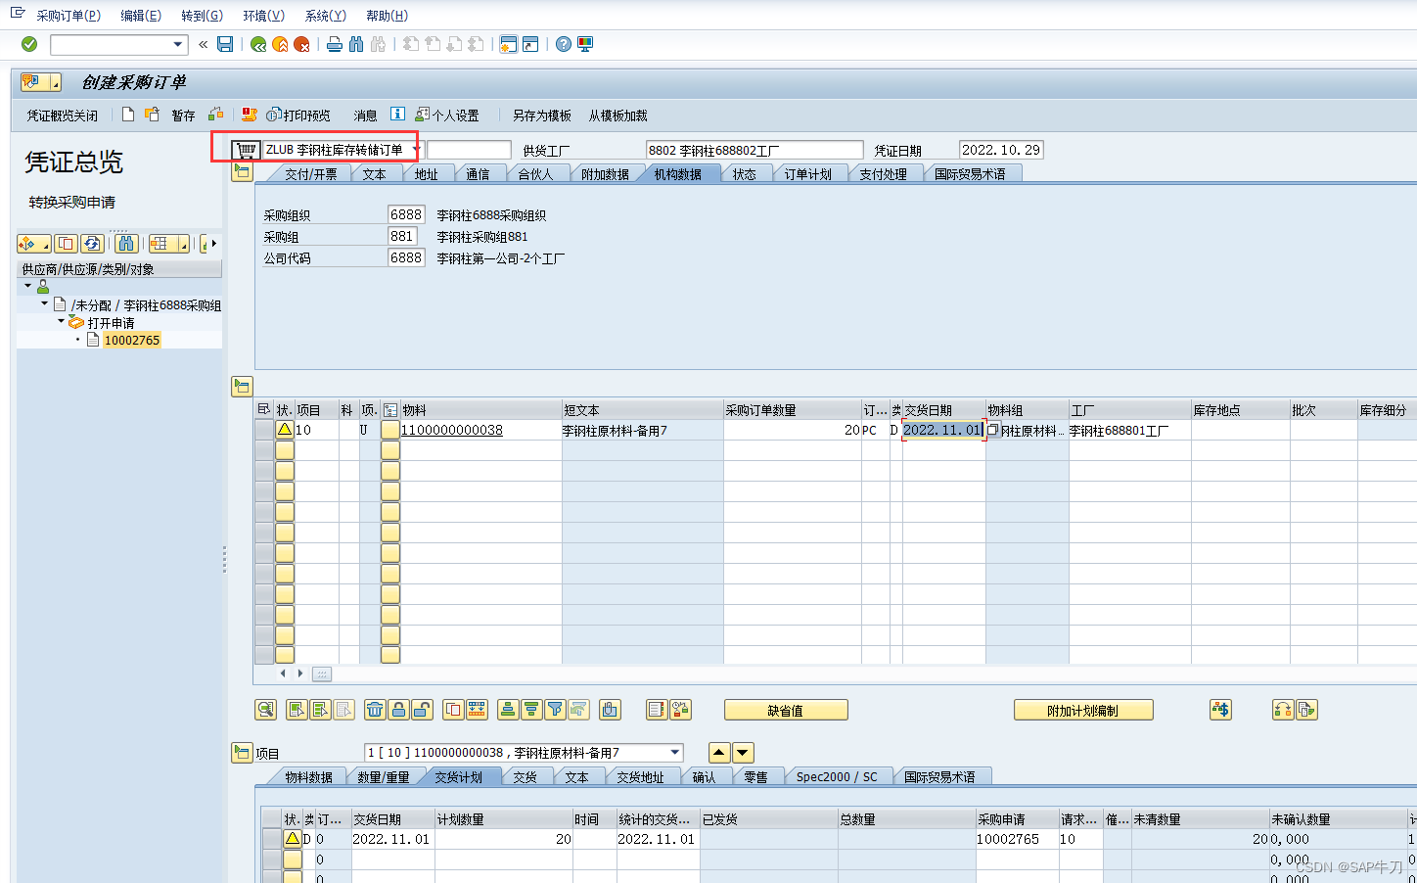Screen dimensions: 1417x883
Task: Click the Unlock item padlock icon
Action: (x=422, y=710)
